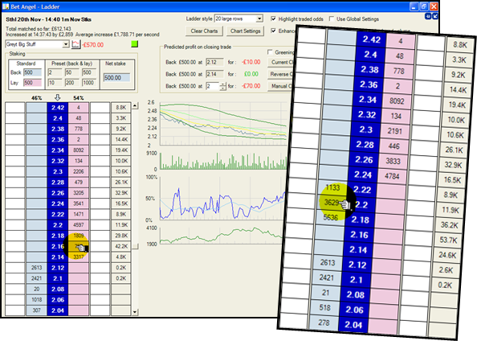Enable the Greening checkbox

270,52
